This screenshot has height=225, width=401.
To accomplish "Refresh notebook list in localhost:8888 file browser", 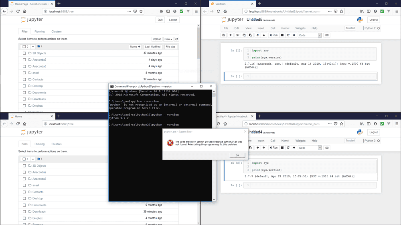I will click(176, 39).
